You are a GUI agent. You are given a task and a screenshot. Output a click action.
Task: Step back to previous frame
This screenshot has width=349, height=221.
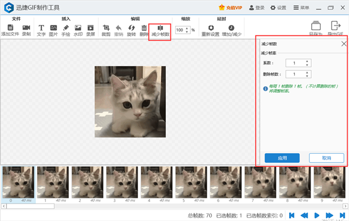point(304,215)
